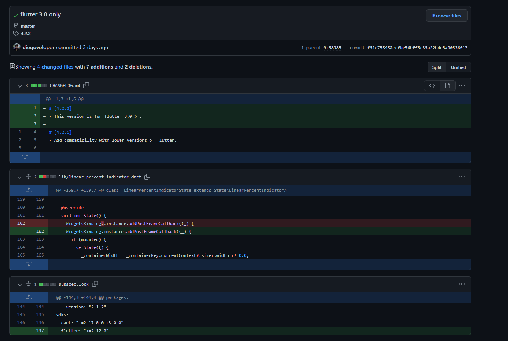Click the pubspec.lock diffstat squares
Screen dimensions: 508x341
[48, 284]
